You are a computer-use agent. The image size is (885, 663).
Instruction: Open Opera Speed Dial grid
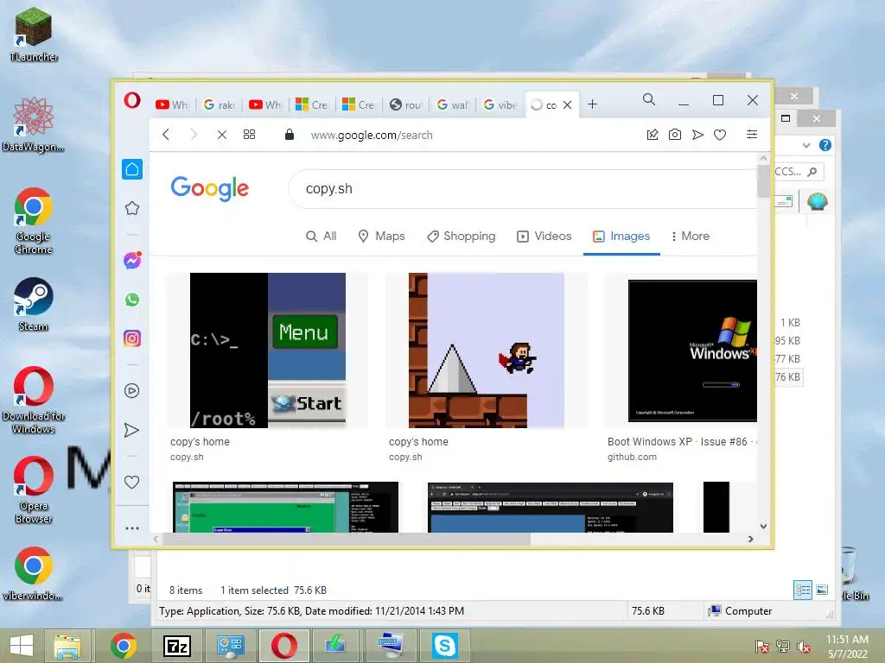[x=249, y=135]
